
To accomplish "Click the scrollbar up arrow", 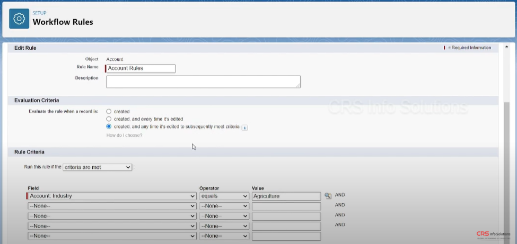I will tap(507, 47).
